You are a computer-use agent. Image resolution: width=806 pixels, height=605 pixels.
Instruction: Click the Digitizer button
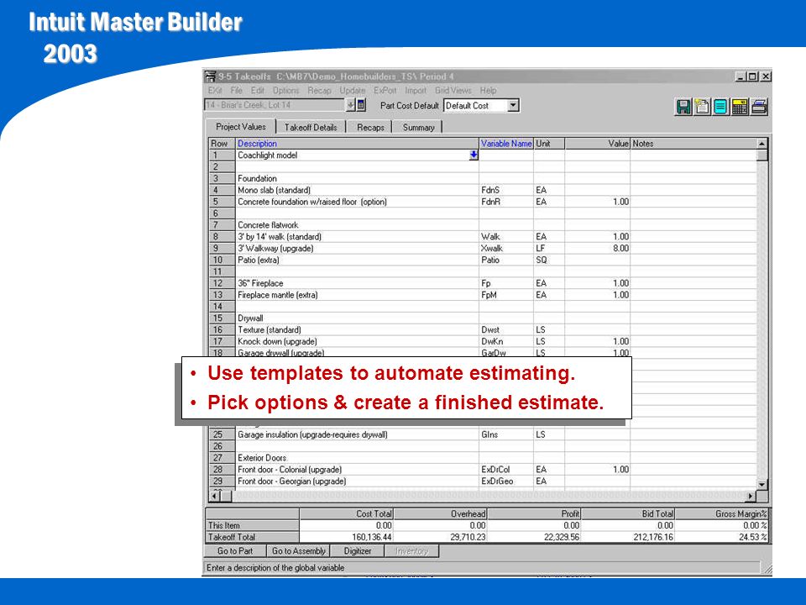pyautogui.click(x=358, y=551)
